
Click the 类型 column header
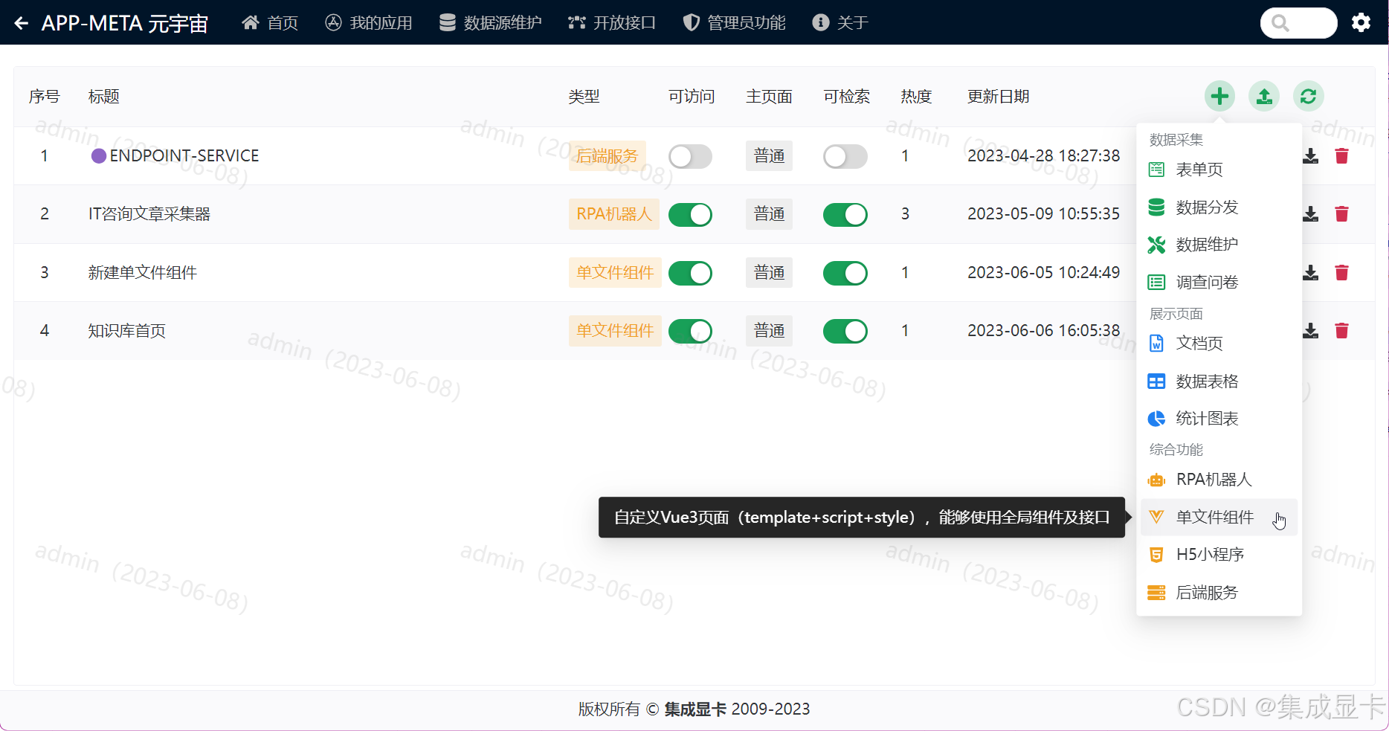pos(584,97)
